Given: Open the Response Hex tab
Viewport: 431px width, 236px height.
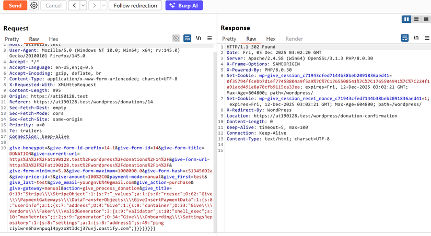Looking at the screenshot, I should click(x=271, y=39).
